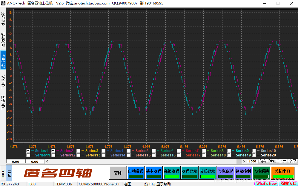This screenshot has height=186, width=298.
Task: Toggle the 波形显示 button in bottom bar
Action: (x=207, y=173)
